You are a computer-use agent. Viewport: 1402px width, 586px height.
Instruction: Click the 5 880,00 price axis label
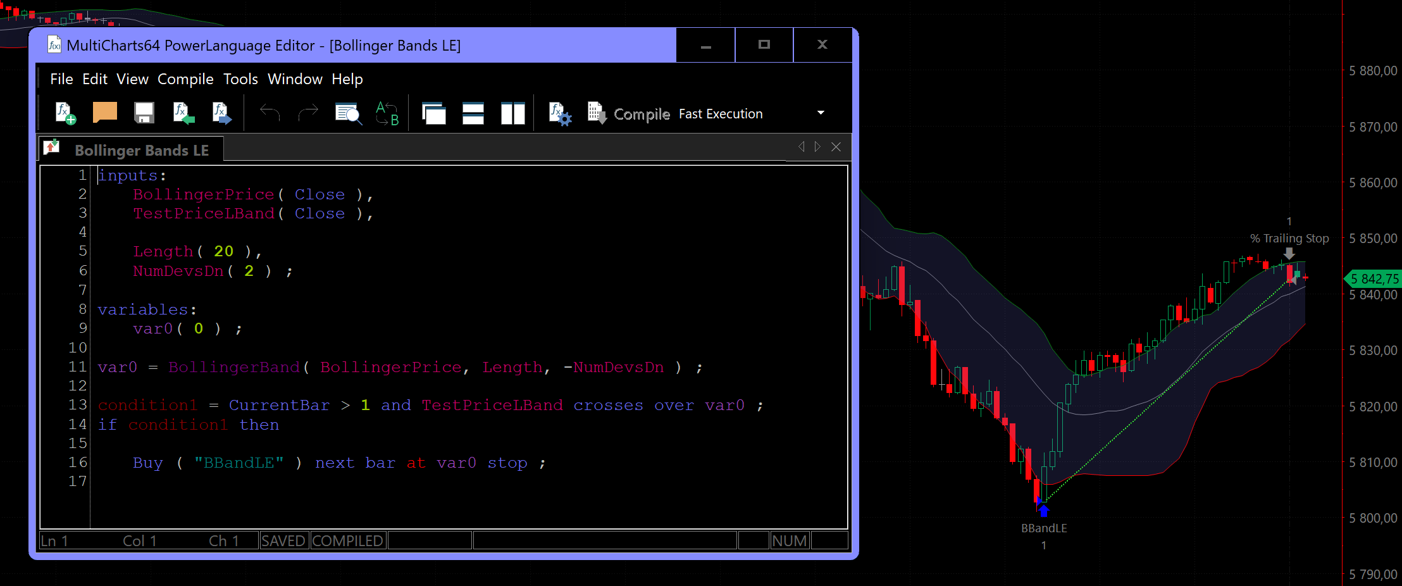1373,71
